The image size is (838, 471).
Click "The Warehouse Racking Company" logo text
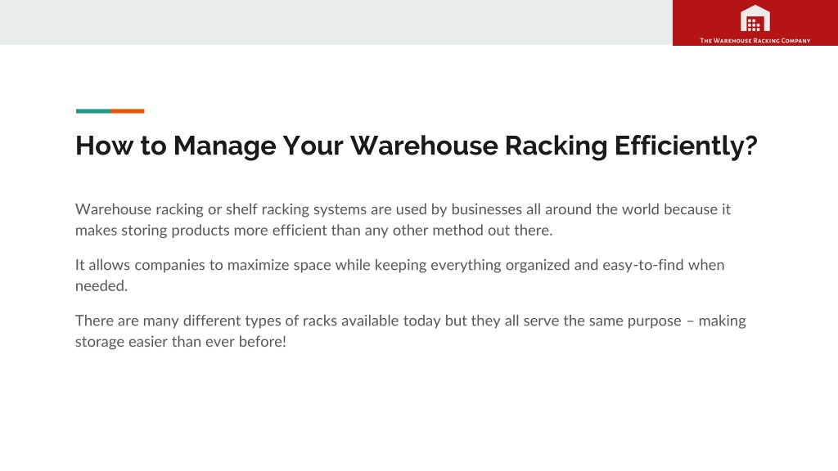click(x=755, y=41)
